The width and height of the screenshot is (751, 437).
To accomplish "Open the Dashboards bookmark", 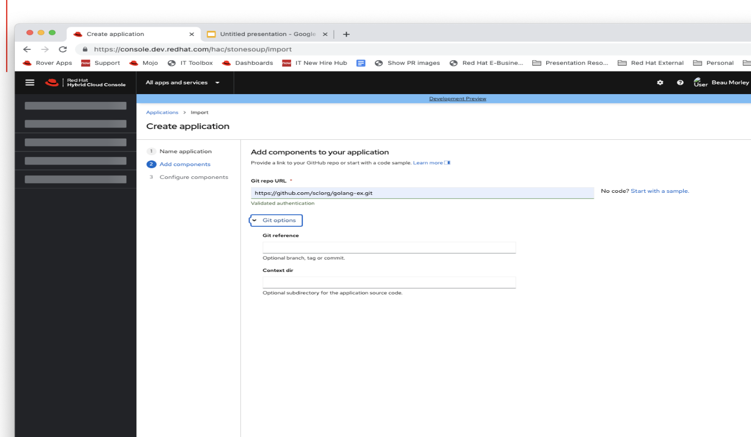I will tap(247, 63).
